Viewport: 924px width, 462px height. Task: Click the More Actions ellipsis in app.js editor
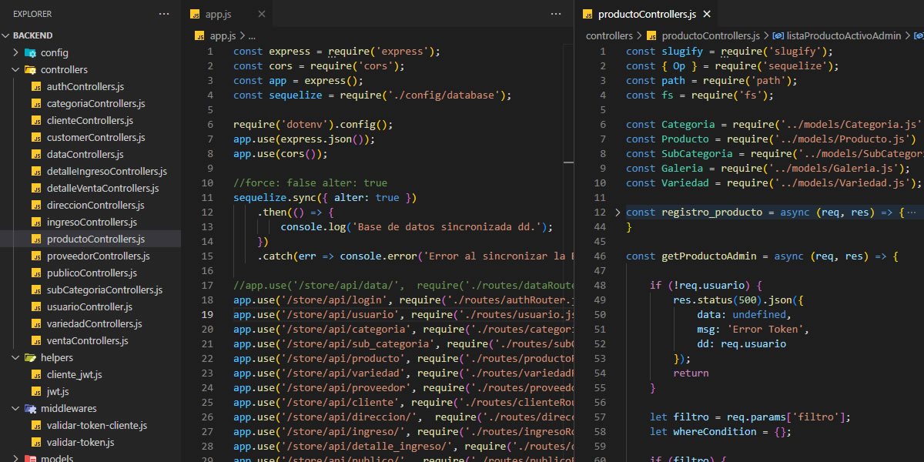pos(556,13)
